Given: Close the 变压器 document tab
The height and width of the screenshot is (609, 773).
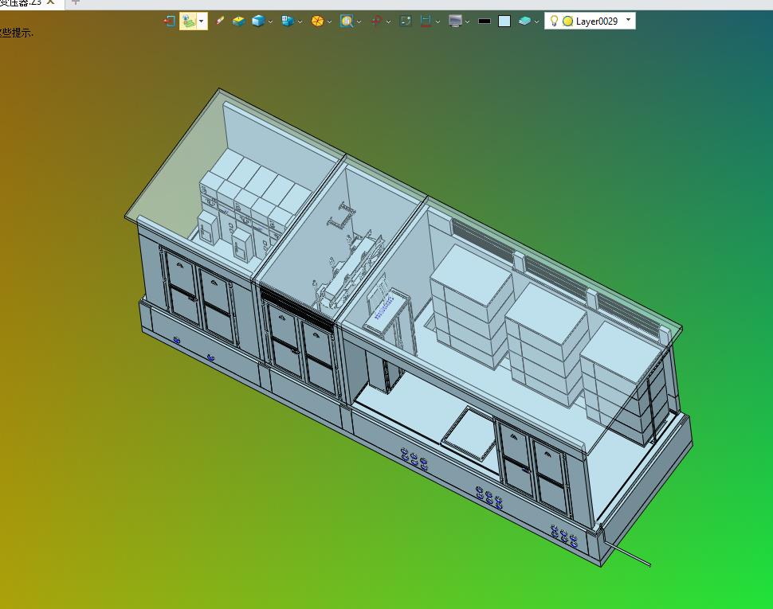Looking at the screenshot, I should (x=50, y=2).
